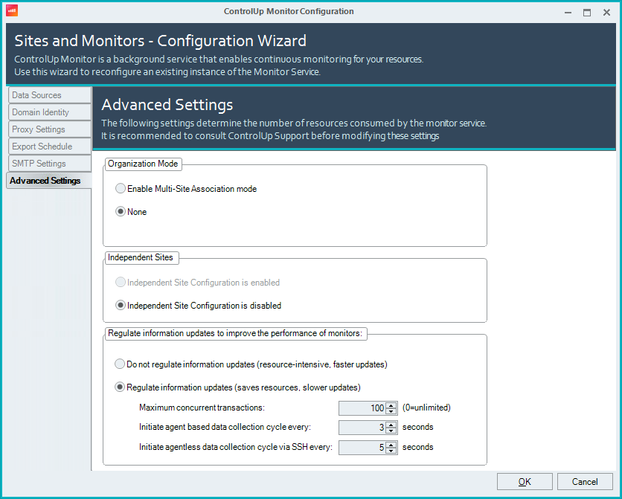
Task: Decrease agent based collection cycle seconds
Action: point(391,431)
